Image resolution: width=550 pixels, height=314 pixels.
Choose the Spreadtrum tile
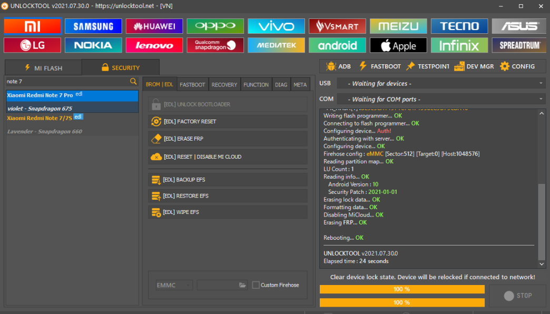tap(519, 45)
